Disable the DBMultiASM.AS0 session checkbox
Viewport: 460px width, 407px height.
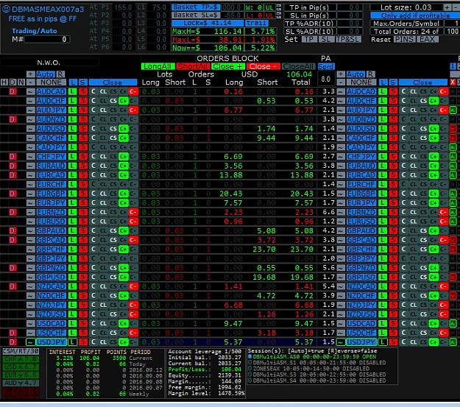point(250,356)
